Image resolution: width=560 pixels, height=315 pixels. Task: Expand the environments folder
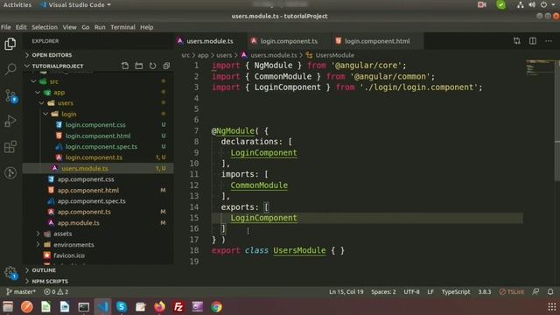tap(73, 245)
